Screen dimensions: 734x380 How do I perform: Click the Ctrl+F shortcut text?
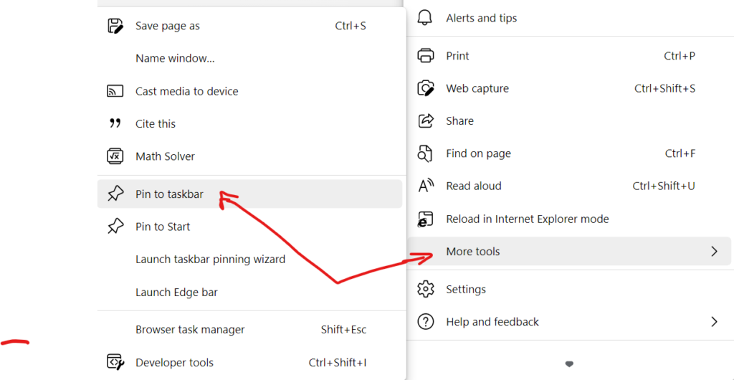click(x=680, y=153)
